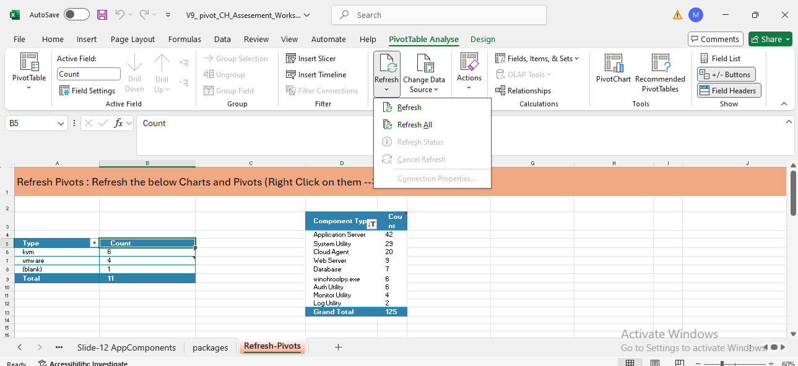The width and height of the screenshot is (798, 366).
Task: Open the PivotChart tool
Action: click(x=613, y=71)
